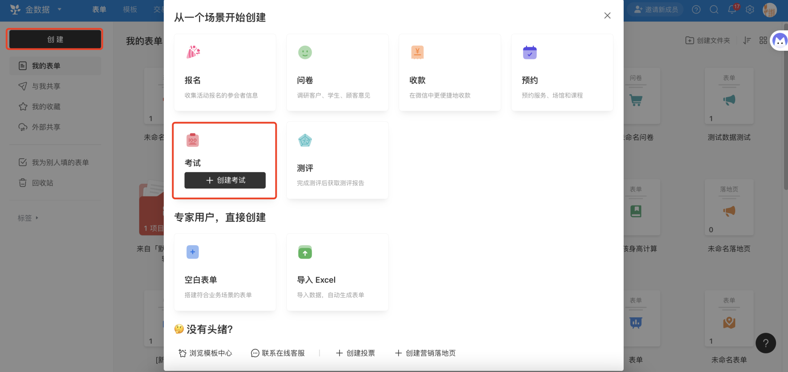Expand the 金数据 workspace dropdown arrow

click(59, 9)
